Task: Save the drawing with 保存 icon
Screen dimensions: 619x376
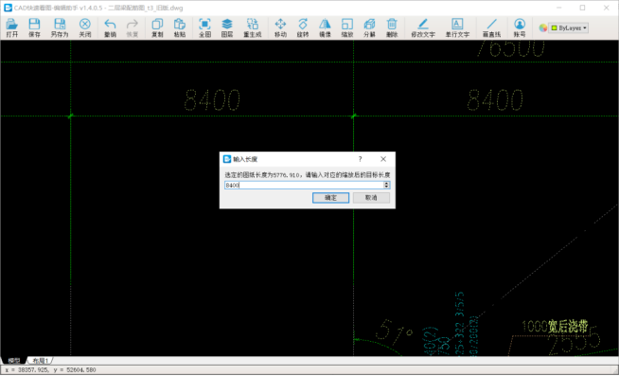Action: (34, 27)
